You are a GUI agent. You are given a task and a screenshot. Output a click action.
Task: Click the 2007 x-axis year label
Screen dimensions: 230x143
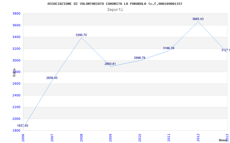pyautogui.click(x=52, y=138)
